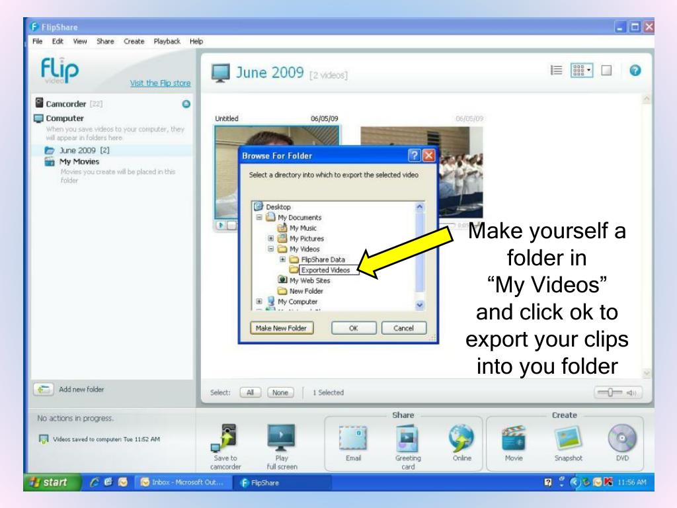Click dialog help question mark button
The height and width of the screenshot is (508, 677).
point(414,155)
